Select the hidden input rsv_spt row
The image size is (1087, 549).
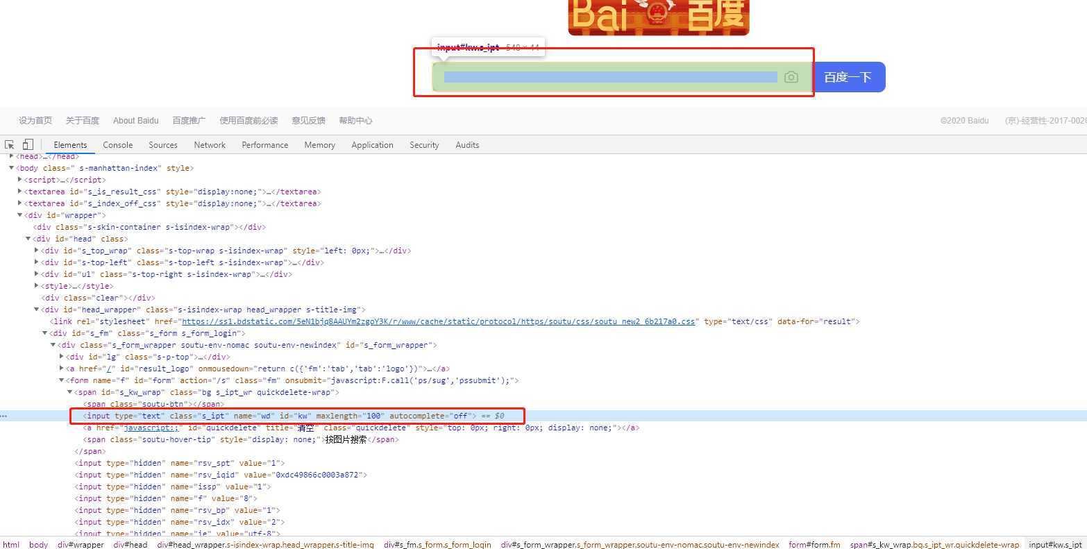[x=543, y=463]
